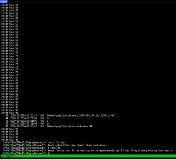
Task: Click the xterm window title label
Action: (x=4, y=1)
